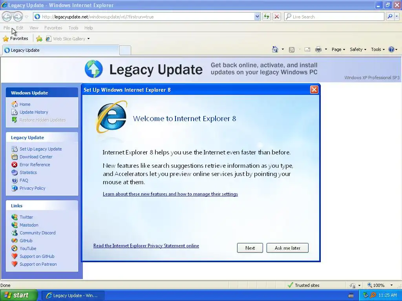402x301 pixels.
Task: Click the Mastodon link icon
Action: [15, 225]
